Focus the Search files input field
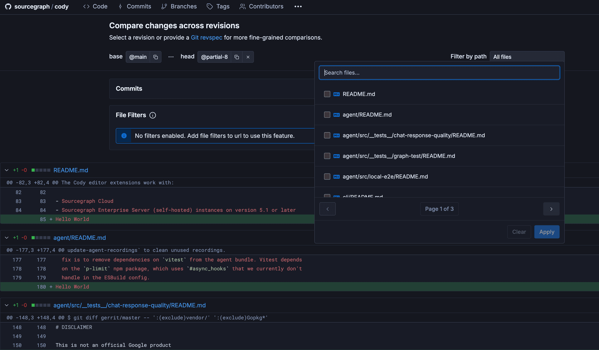Viewport: 599px width, 350px height. coord(439,73)
